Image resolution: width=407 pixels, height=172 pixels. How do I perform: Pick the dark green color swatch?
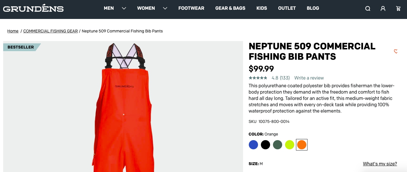click(x=278, y=145)
